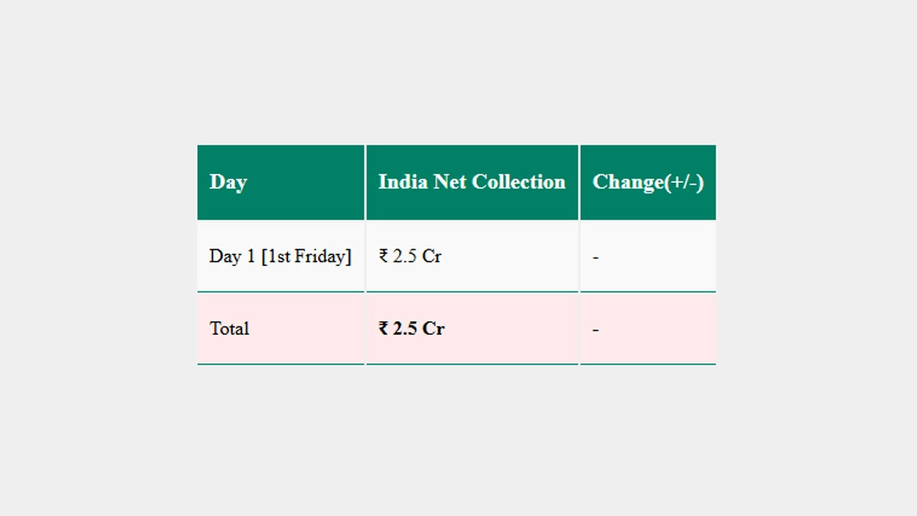
Task: Select the "Total" row label
Action: tap(229, 329)
